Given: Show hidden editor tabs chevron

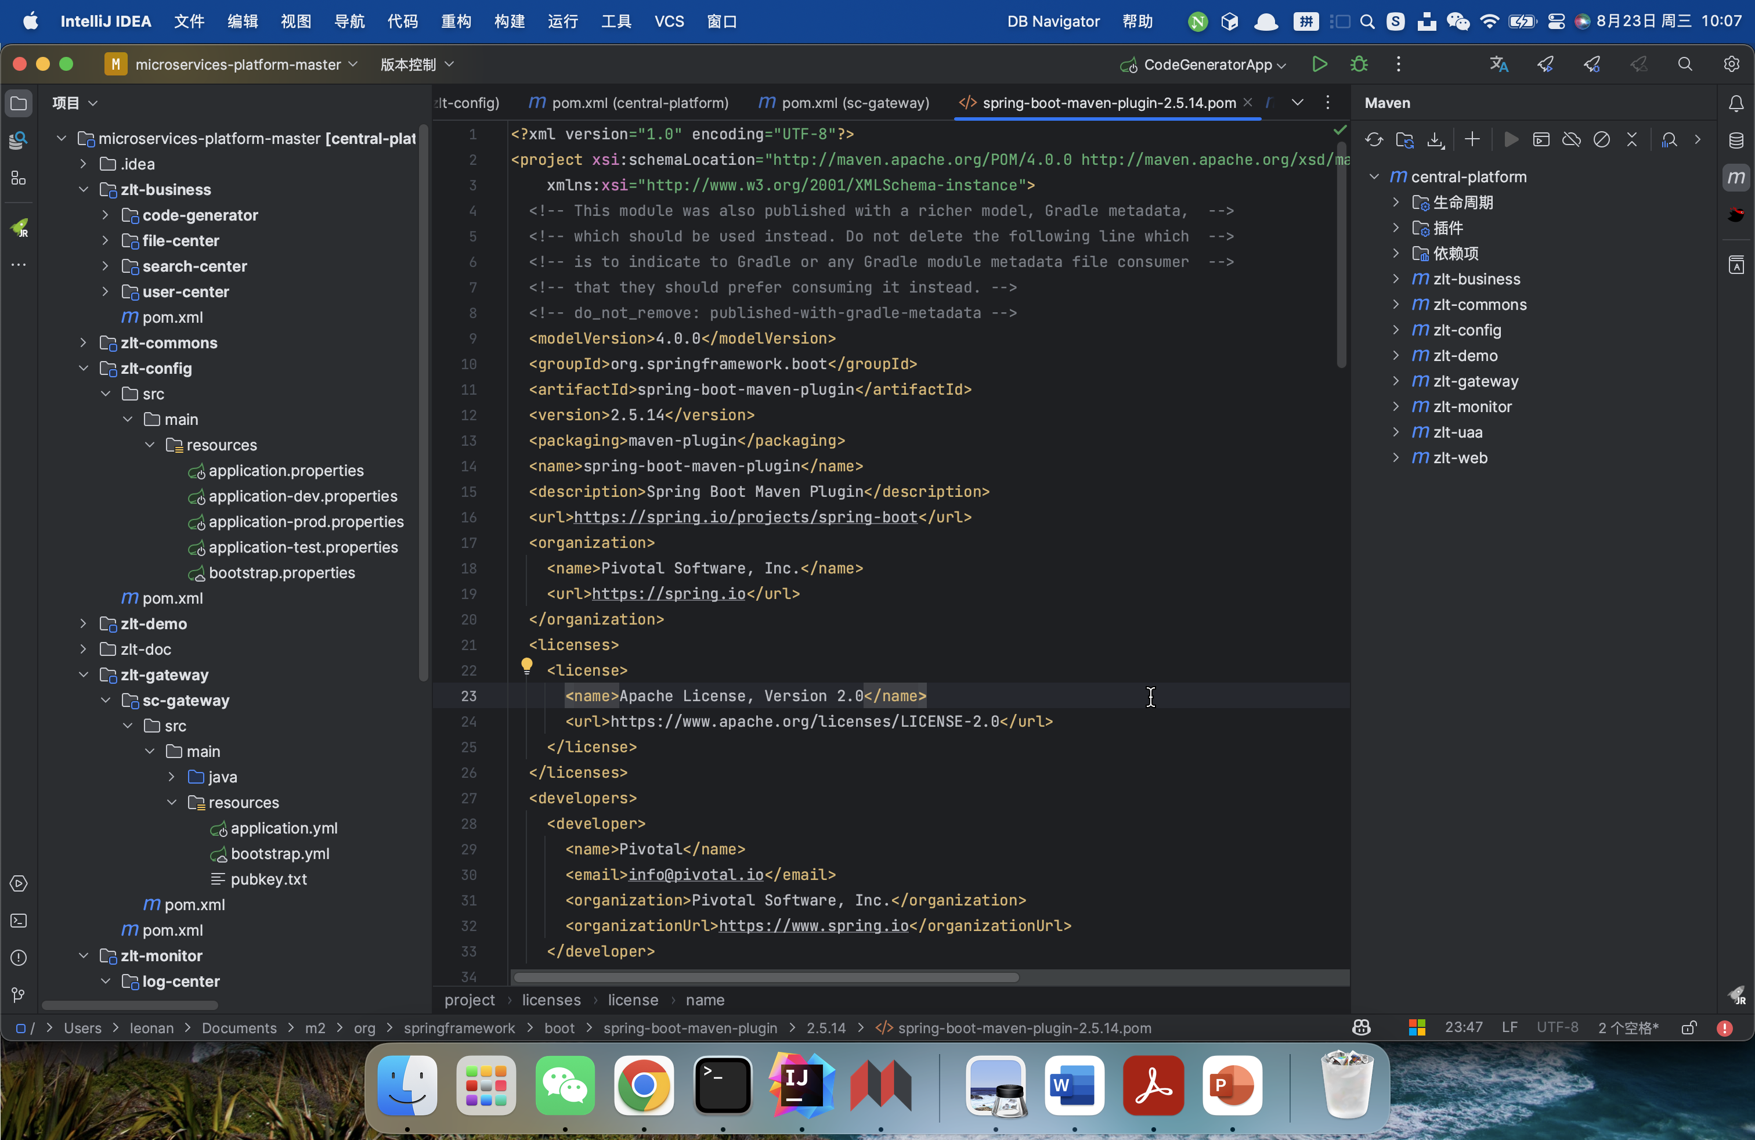Looking at the screenshot, I should (1297, 103).
